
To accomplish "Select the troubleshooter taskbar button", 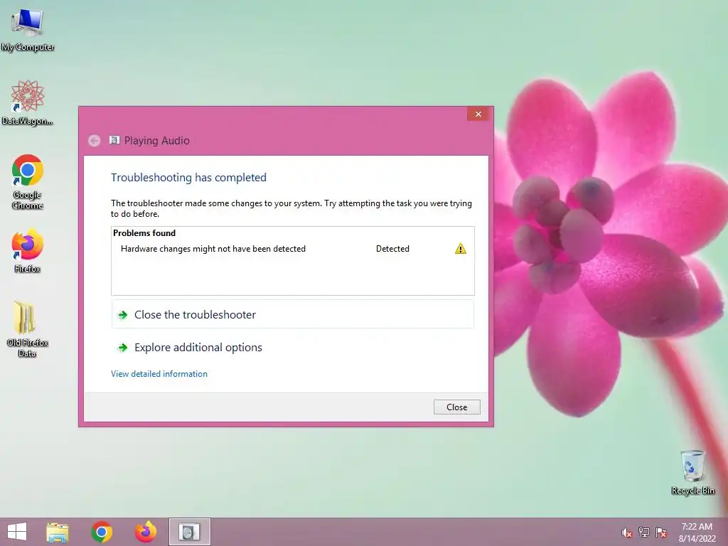I will coord(189,532).
